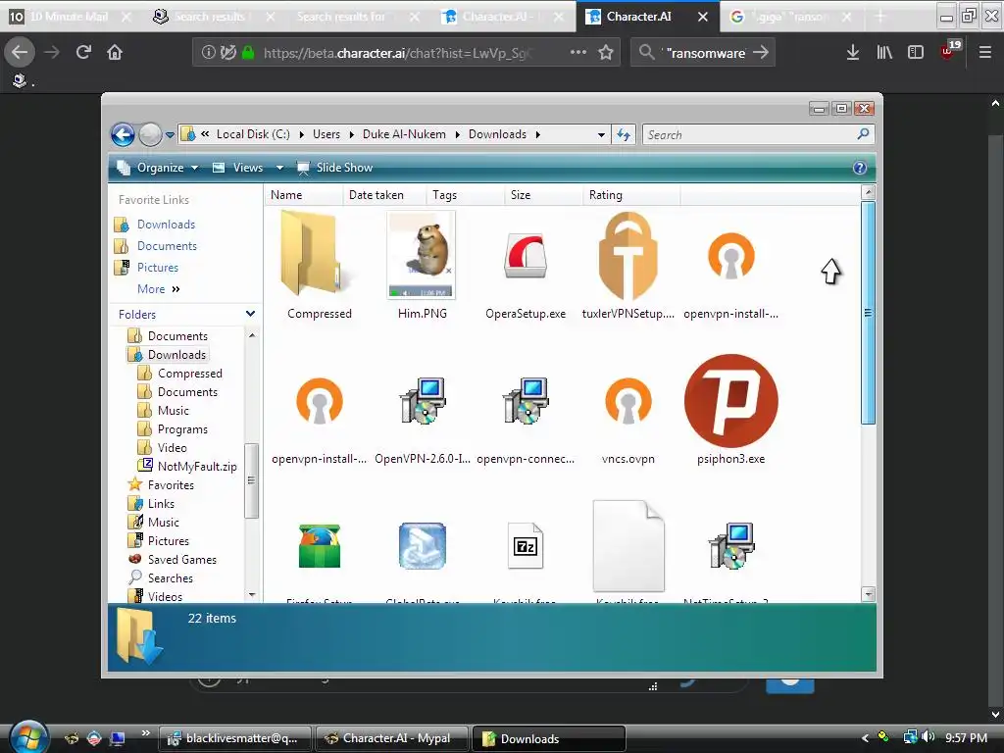The width and height of the screenshot is (1004, 753).
Task: Select OperaSetup.exe file icon
Action: [526, 256]
